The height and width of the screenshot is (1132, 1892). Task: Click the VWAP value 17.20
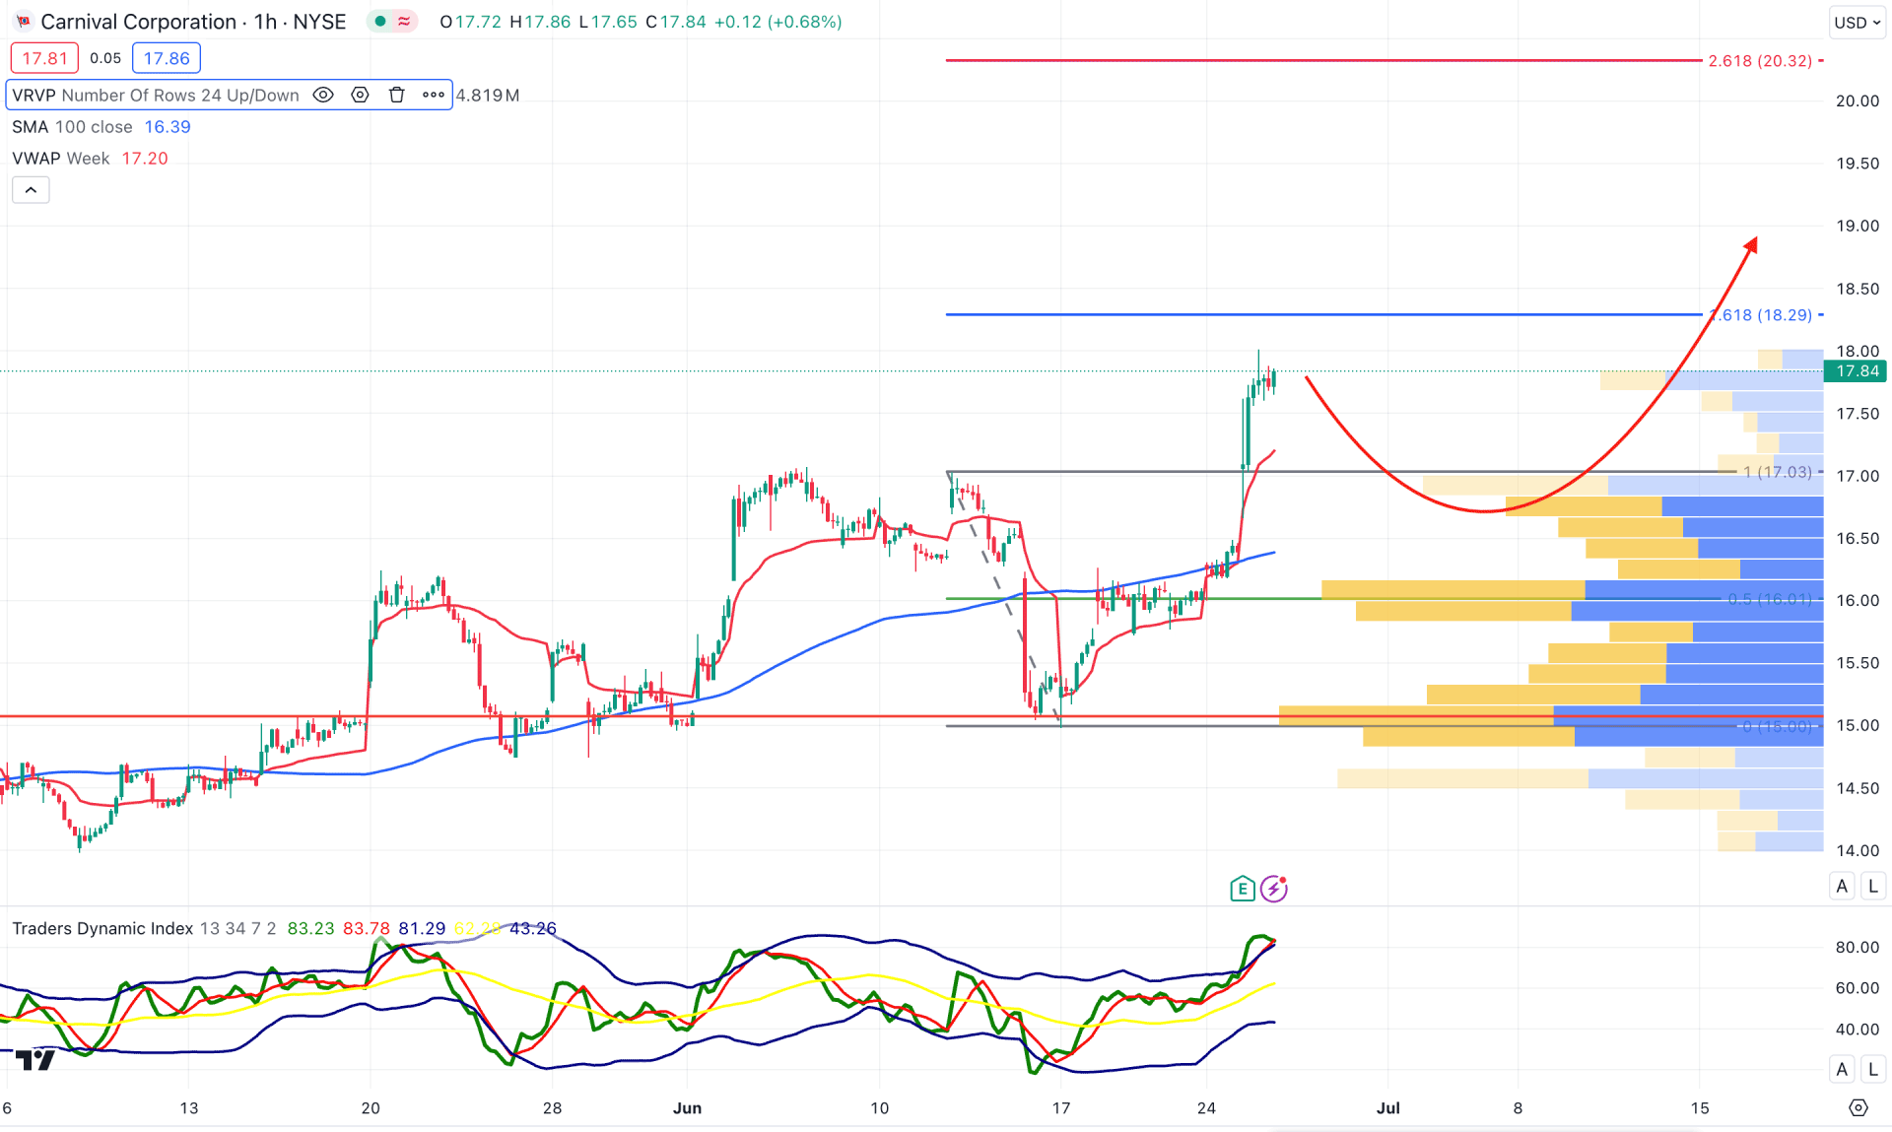[x=145, y=159]
